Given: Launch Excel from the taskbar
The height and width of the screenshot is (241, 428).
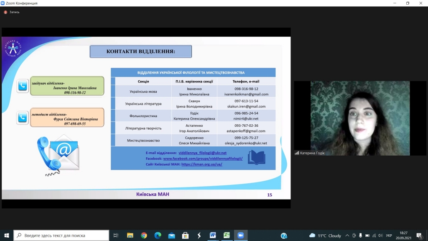Looking at the screenshot, I should pyautogui.click(x=226, y=236).
